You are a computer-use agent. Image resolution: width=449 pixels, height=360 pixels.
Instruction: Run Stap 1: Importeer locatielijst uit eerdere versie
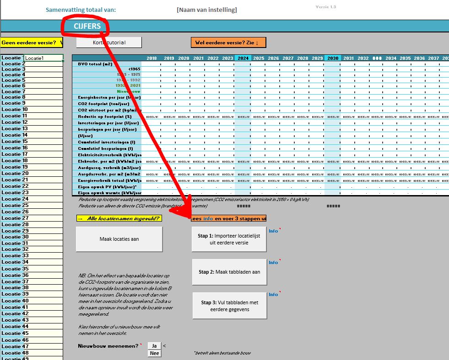tap(229, 239)
